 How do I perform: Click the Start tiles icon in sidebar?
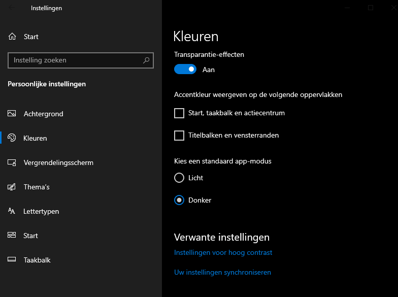point(12,236)
